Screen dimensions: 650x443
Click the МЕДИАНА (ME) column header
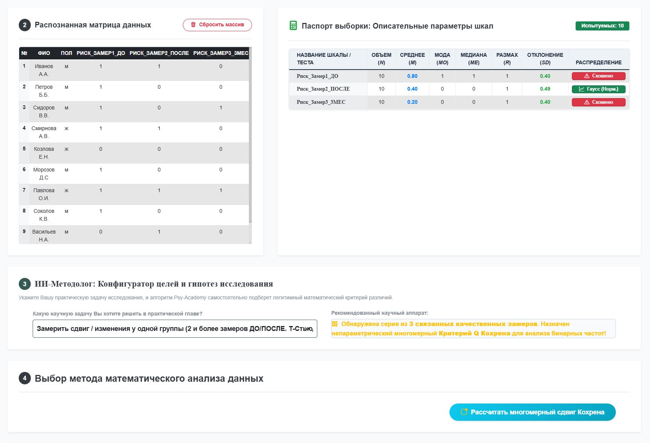click(x=474, y=59)
